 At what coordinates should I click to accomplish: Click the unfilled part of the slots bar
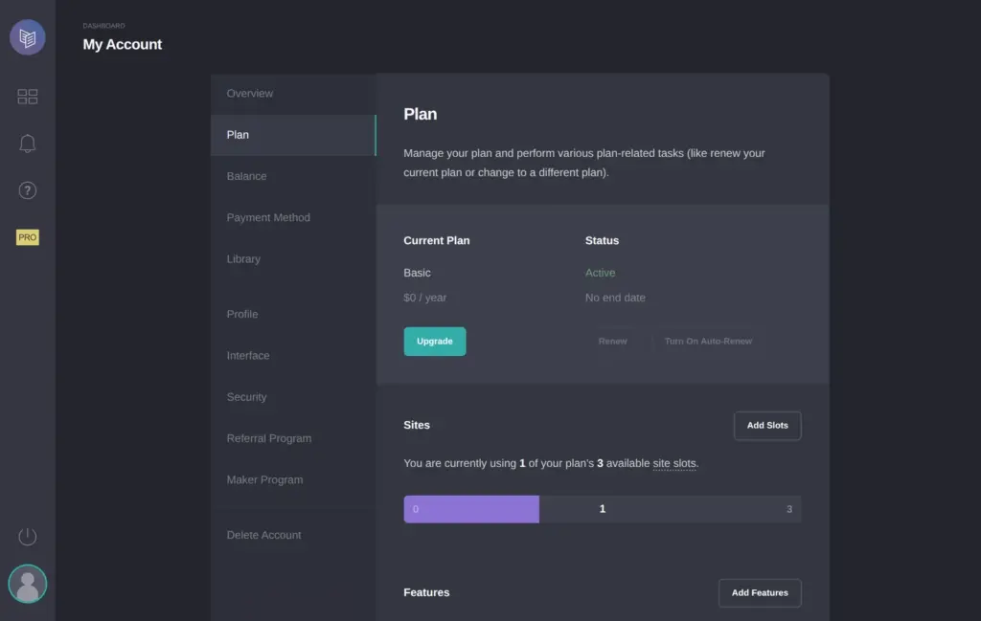[670, 509]
